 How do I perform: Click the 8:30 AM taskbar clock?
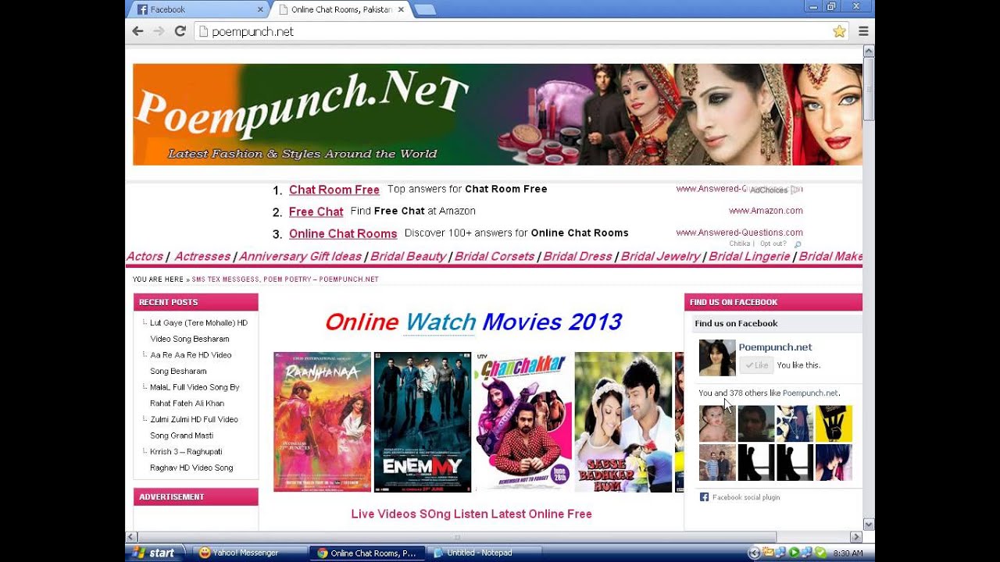(x=848, y=553)
